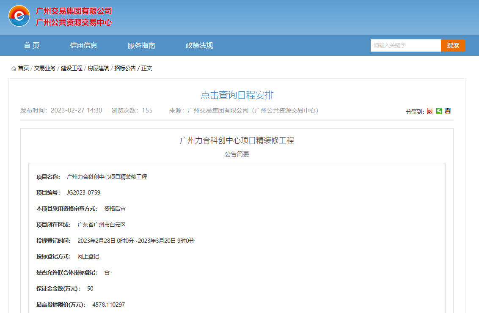
Task: Go to 服务指南 in navigation bar
Action: 141,46
